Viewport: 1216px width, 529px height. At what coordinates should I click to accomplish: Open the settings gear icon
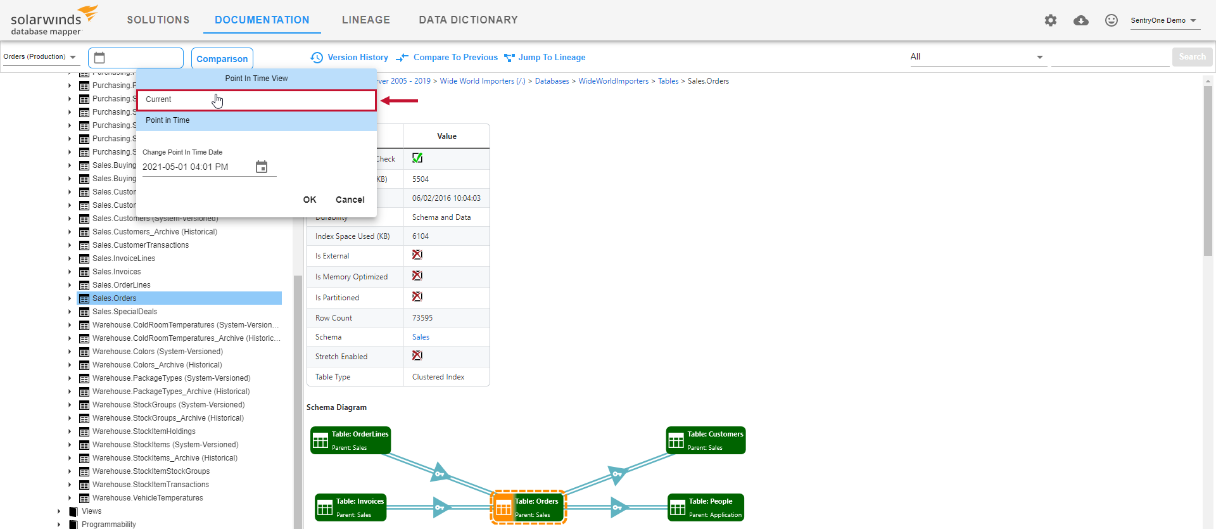[1051, 20]
